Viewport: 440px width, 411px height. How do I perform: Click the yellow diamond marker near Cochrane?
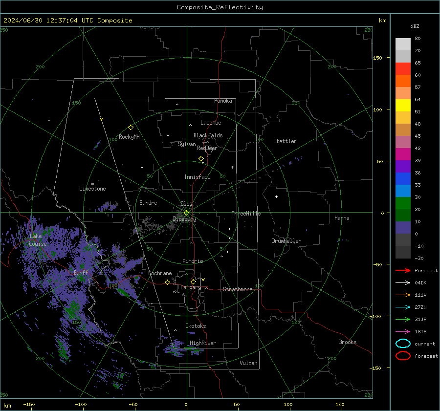click(168, 282)
